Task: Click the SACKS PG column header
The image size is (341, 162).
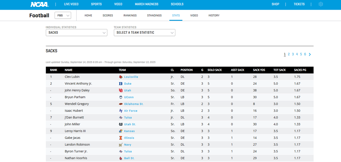Action: 300,70
